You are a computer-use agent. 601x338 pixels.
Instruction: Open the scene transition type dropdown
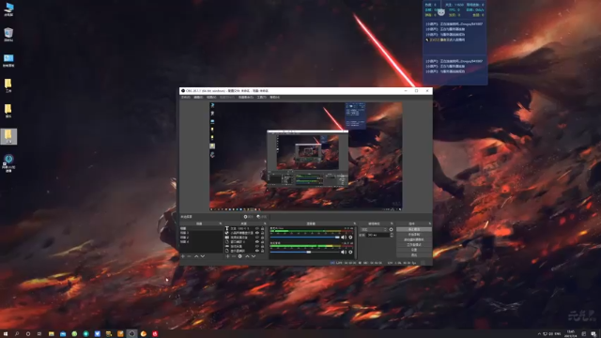[x=374, y=229]
